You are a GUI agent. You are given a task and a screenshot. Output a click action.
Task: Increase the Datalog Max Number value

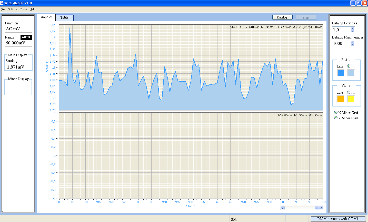(353, 42)
